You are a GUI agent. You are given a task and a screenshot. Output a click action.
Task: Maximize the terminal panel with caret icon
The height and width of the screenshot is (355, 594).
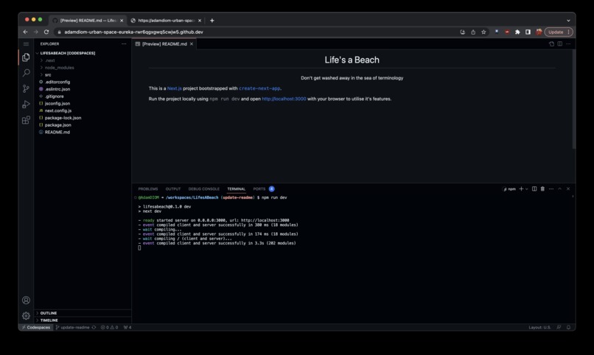coord(560,189)
